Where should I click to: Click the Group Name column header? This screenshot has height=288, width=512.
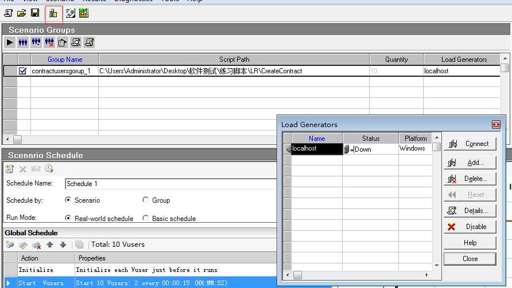(65, 60)
